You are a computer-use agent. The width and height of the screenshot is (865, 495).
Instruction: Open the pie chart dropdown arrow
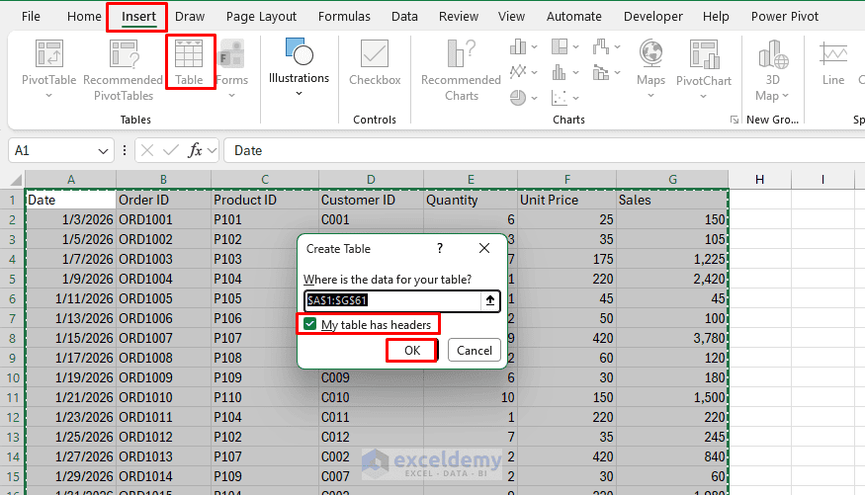(534, 98)
